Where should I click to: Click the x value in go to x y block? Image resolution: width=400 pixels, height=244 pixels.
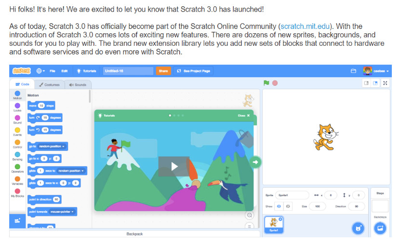pos(44,159)
